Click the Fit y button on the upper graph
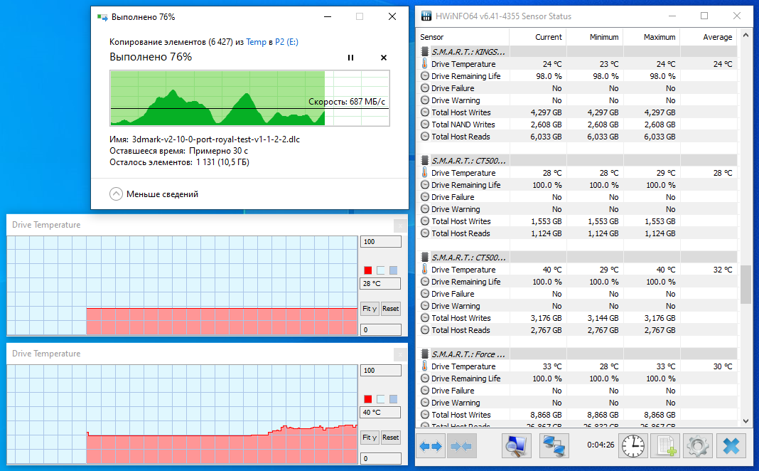The image size is (759, 471). click(370, 309)
